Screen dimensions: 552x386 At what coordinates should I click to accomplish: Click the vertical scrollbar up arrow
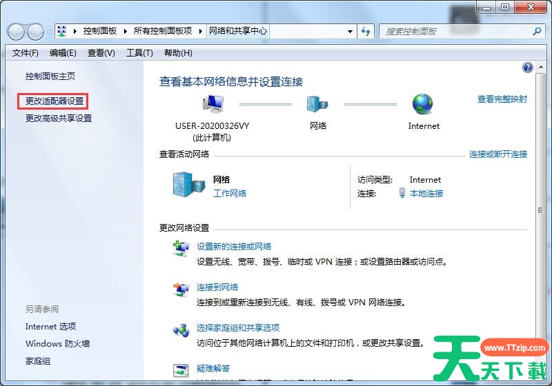541,67
